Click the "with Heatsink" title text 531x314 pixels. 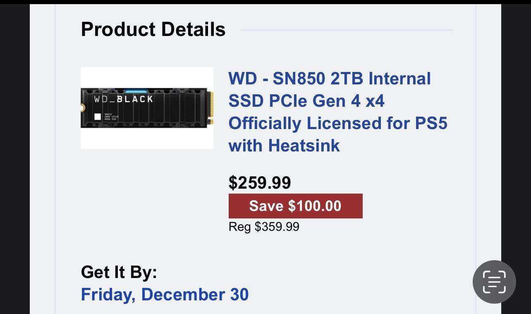click(x=284, y=146)
